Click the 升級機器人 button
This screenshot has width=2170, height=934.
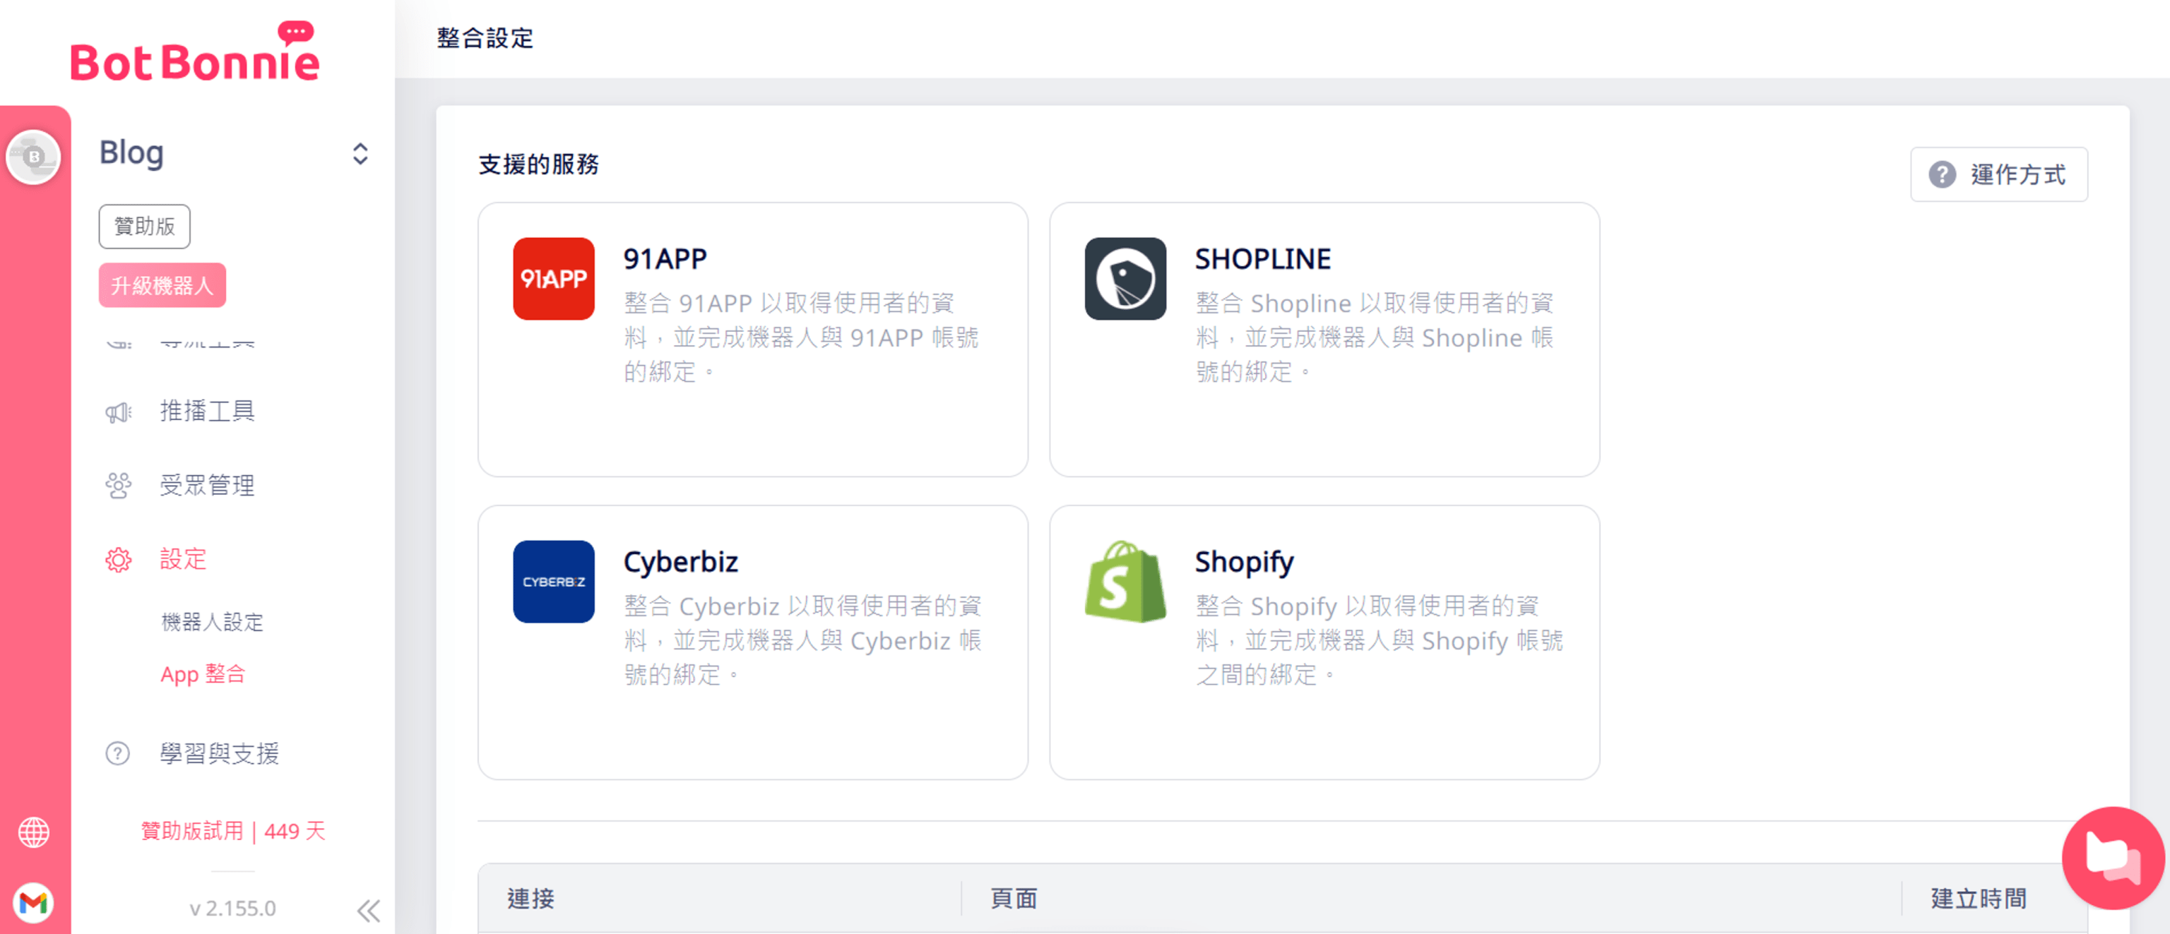(x=162, y=285)
